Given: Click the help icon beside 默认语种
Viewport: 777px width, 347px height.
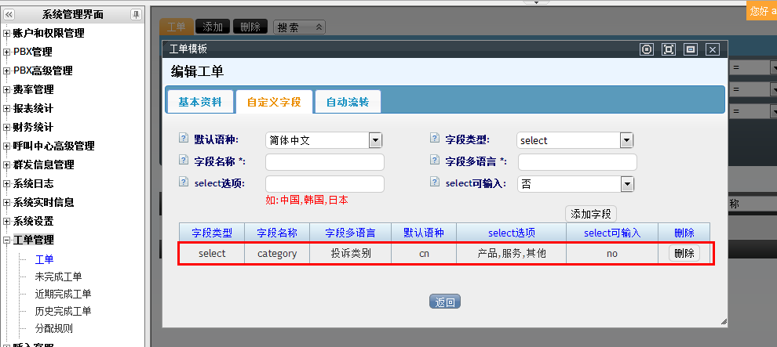Looking at the screenshot, I should (x=184, y=139).
